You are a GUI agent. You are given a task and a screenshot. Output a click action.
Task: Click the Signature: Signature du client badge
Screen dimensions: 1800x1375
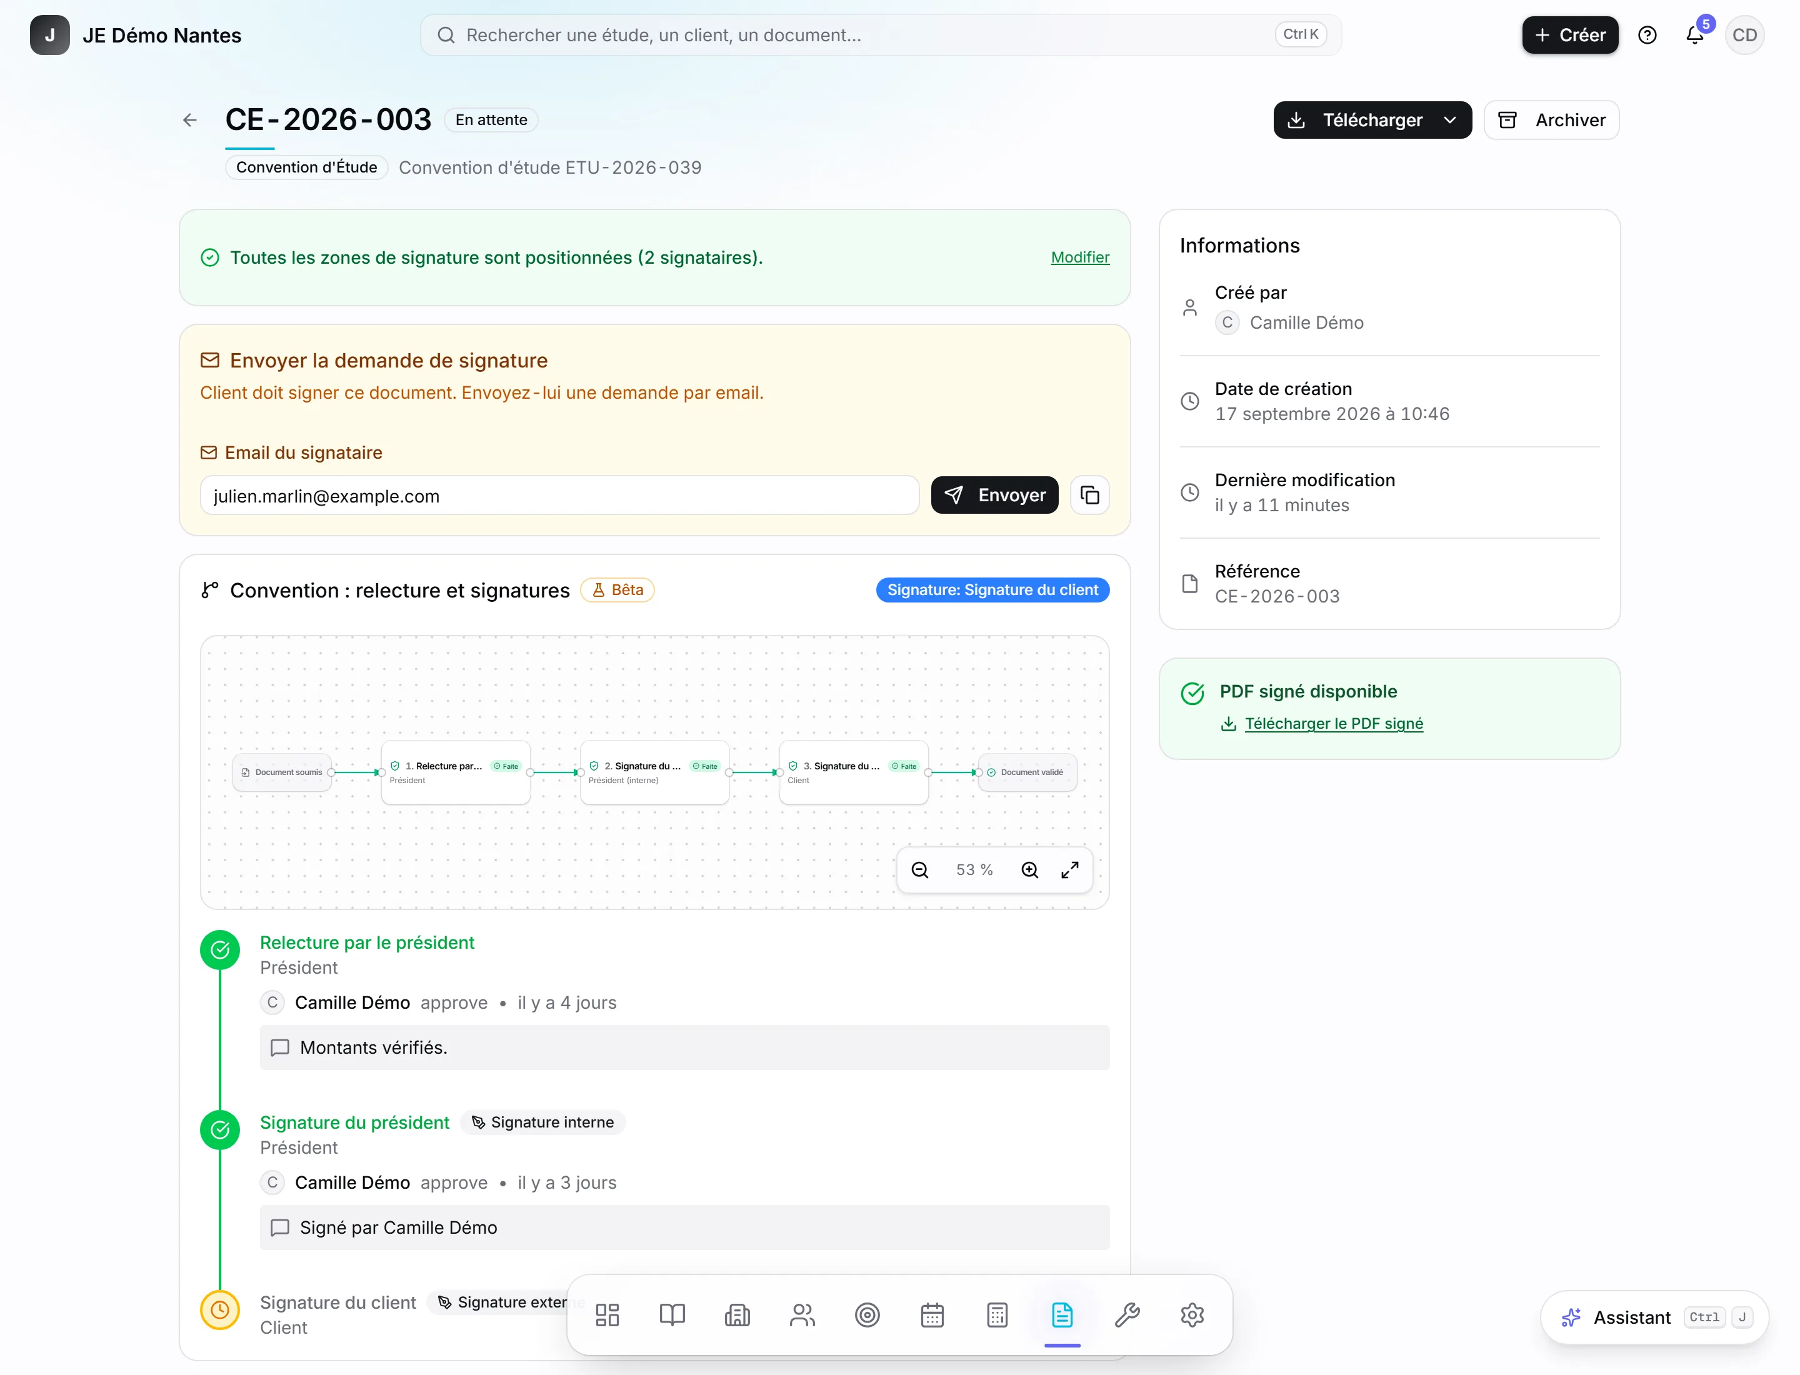coord(993,590)
